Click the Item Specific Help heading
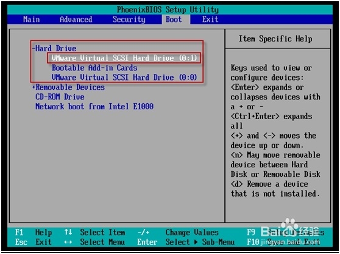The height and width of the screenshot is (254, 340). (275, 38)
